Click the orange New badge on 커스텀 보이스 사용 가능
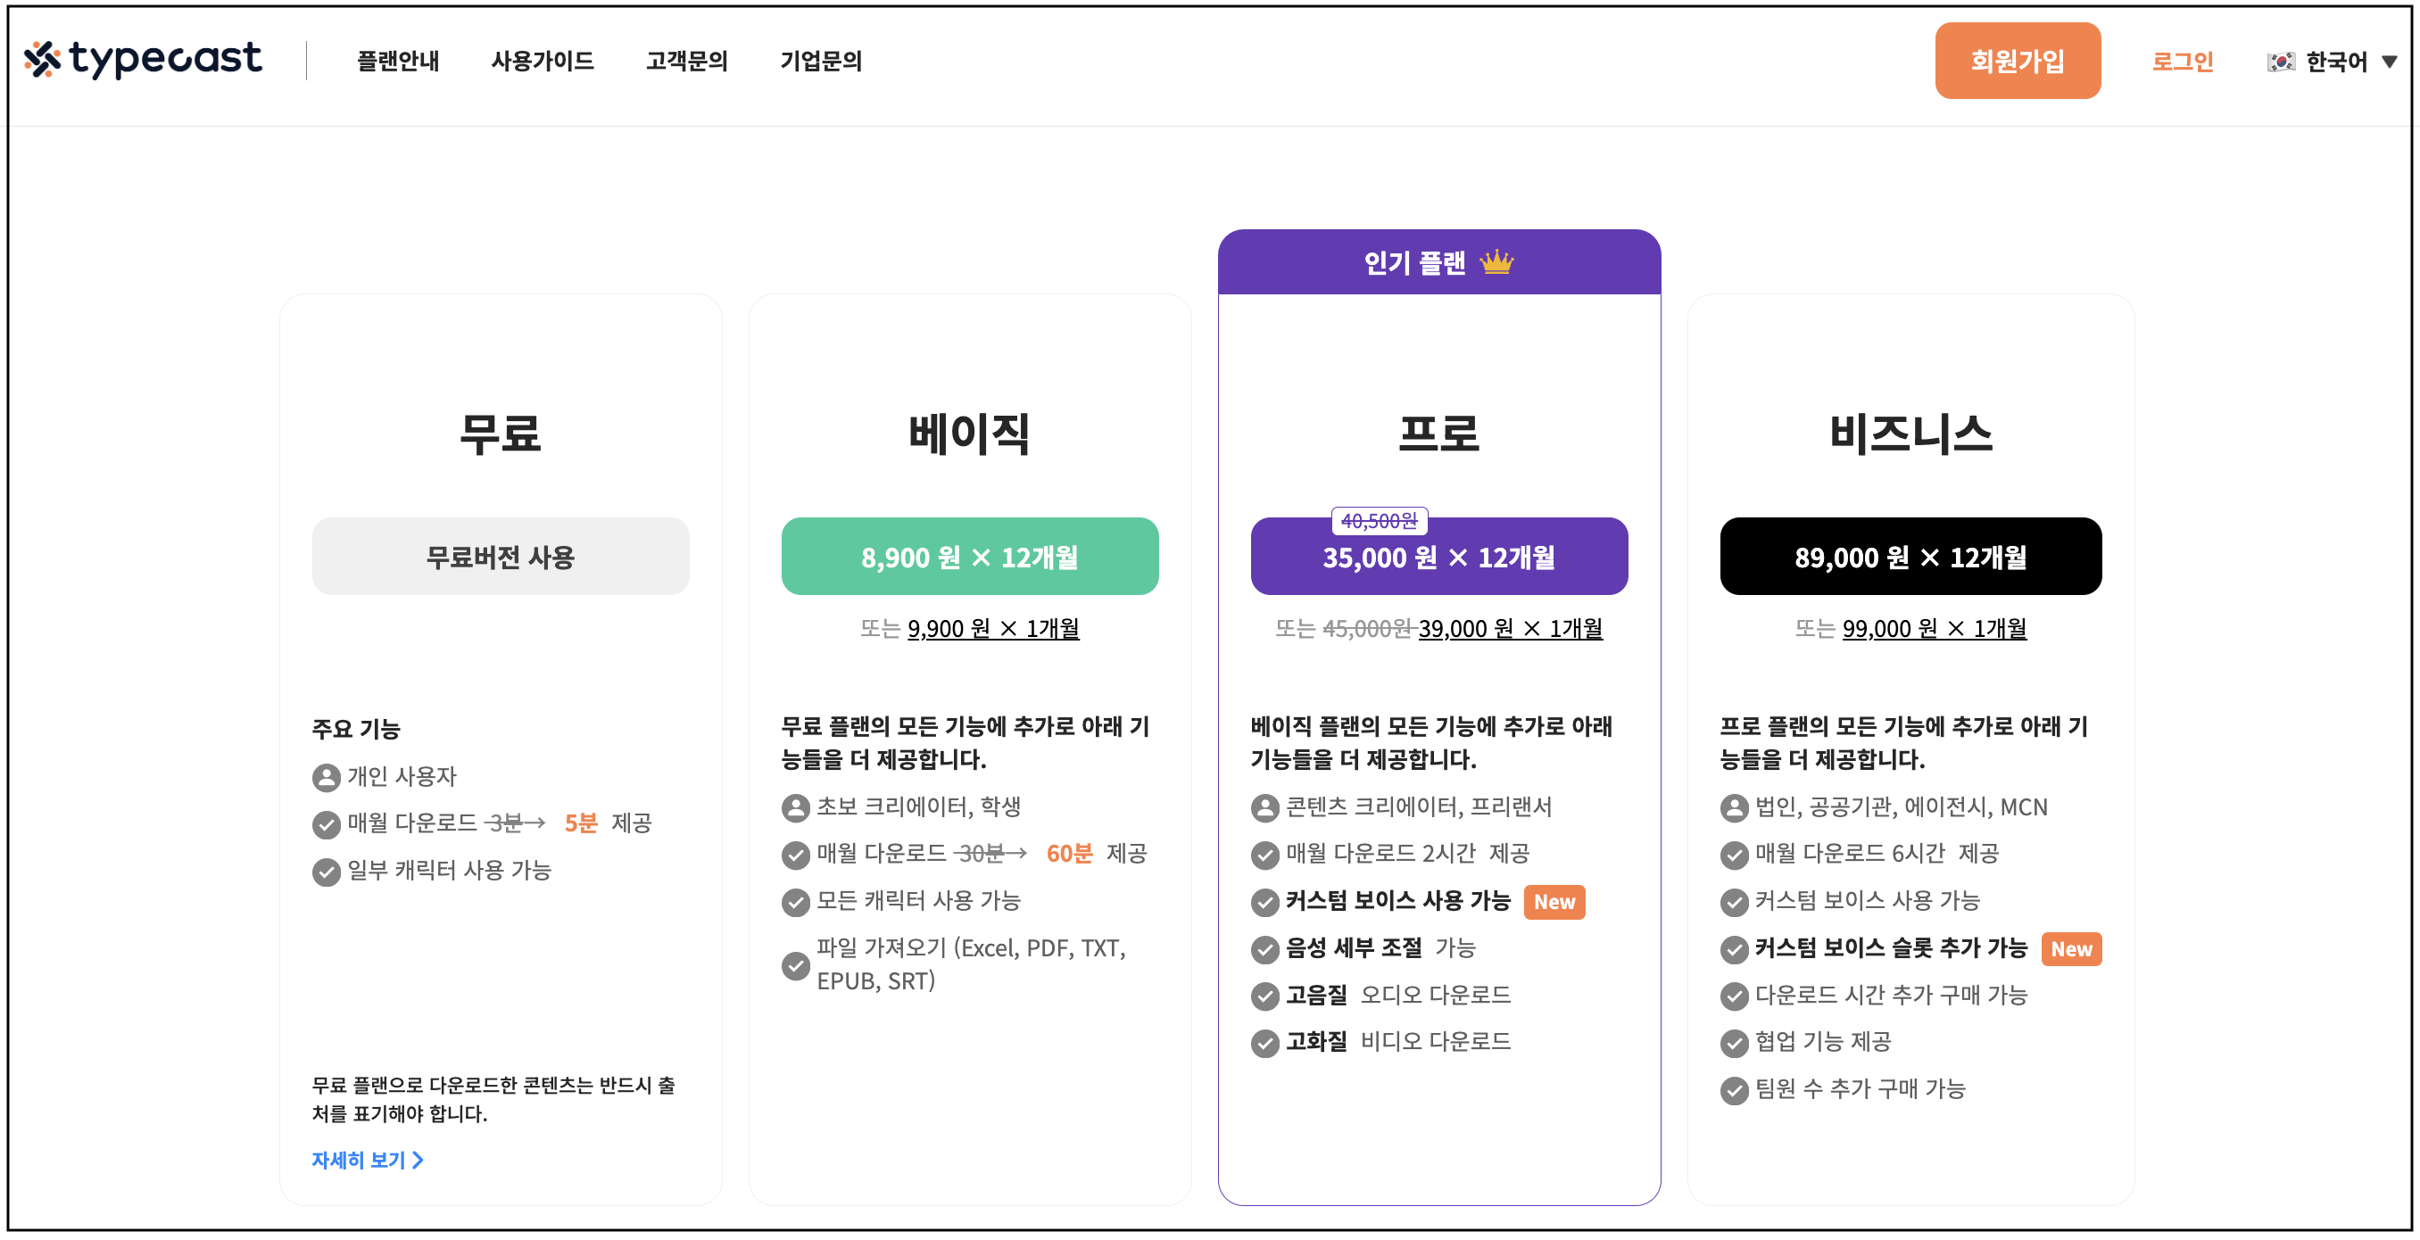The width and height of the screenshot is (2420, 1240). pos(1554,902)
